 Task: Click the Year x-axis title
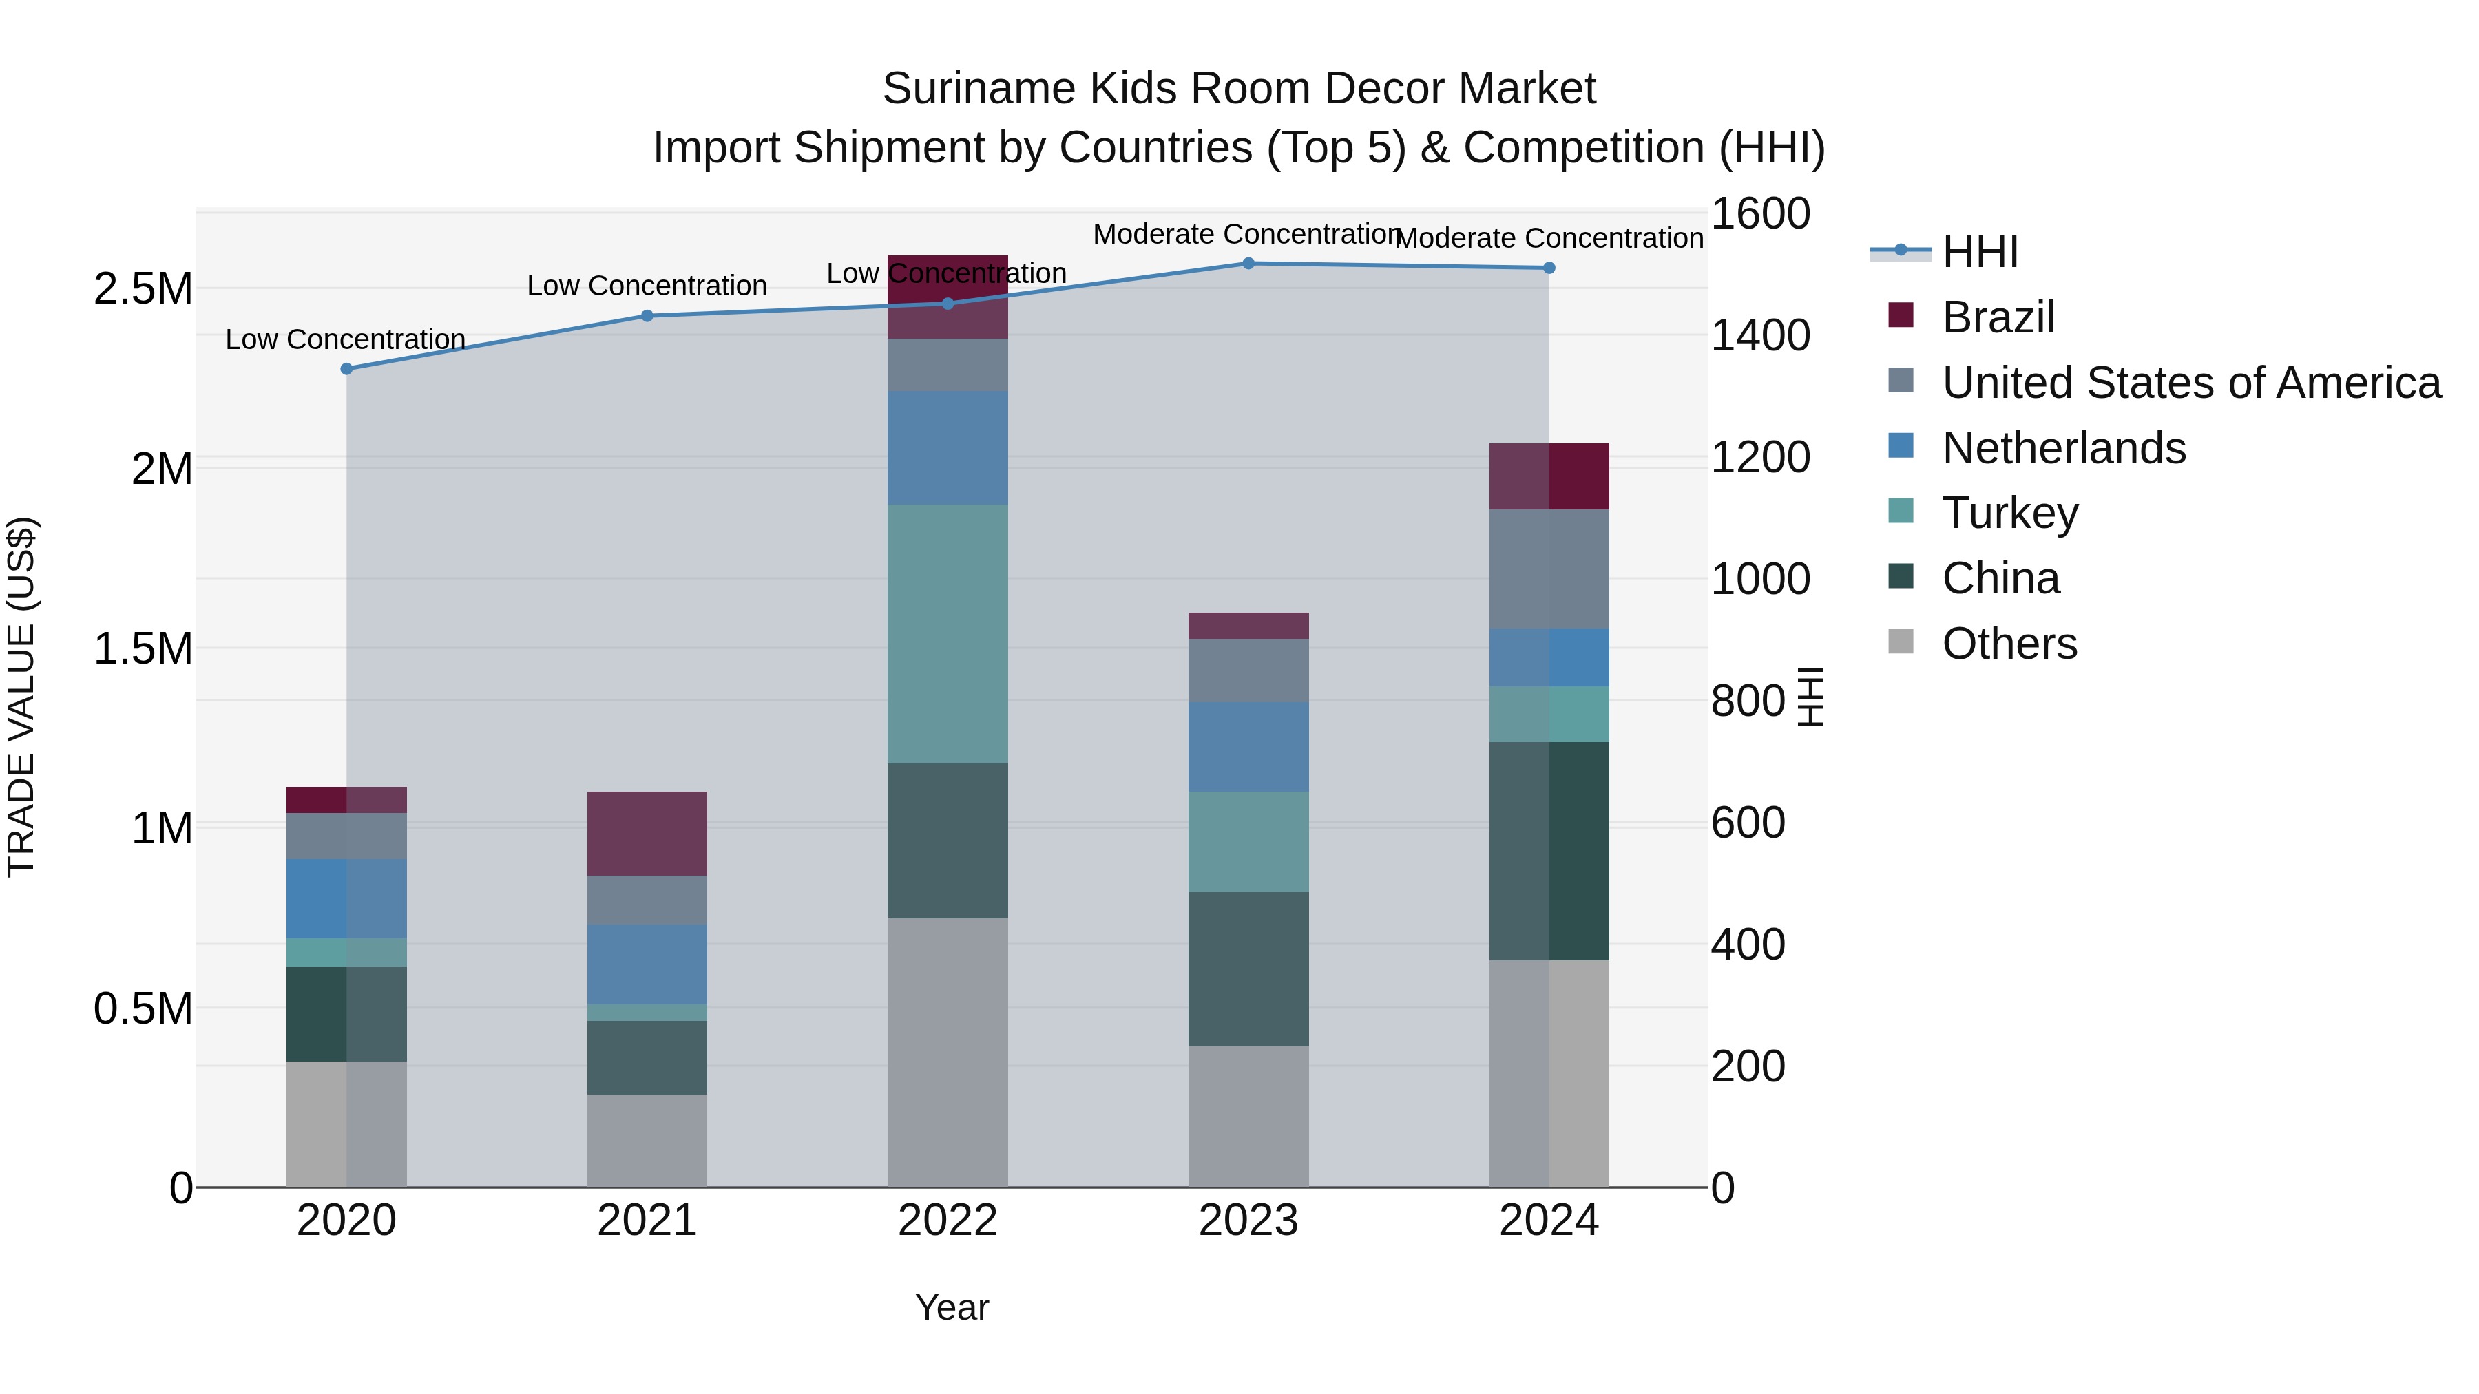952,1307
